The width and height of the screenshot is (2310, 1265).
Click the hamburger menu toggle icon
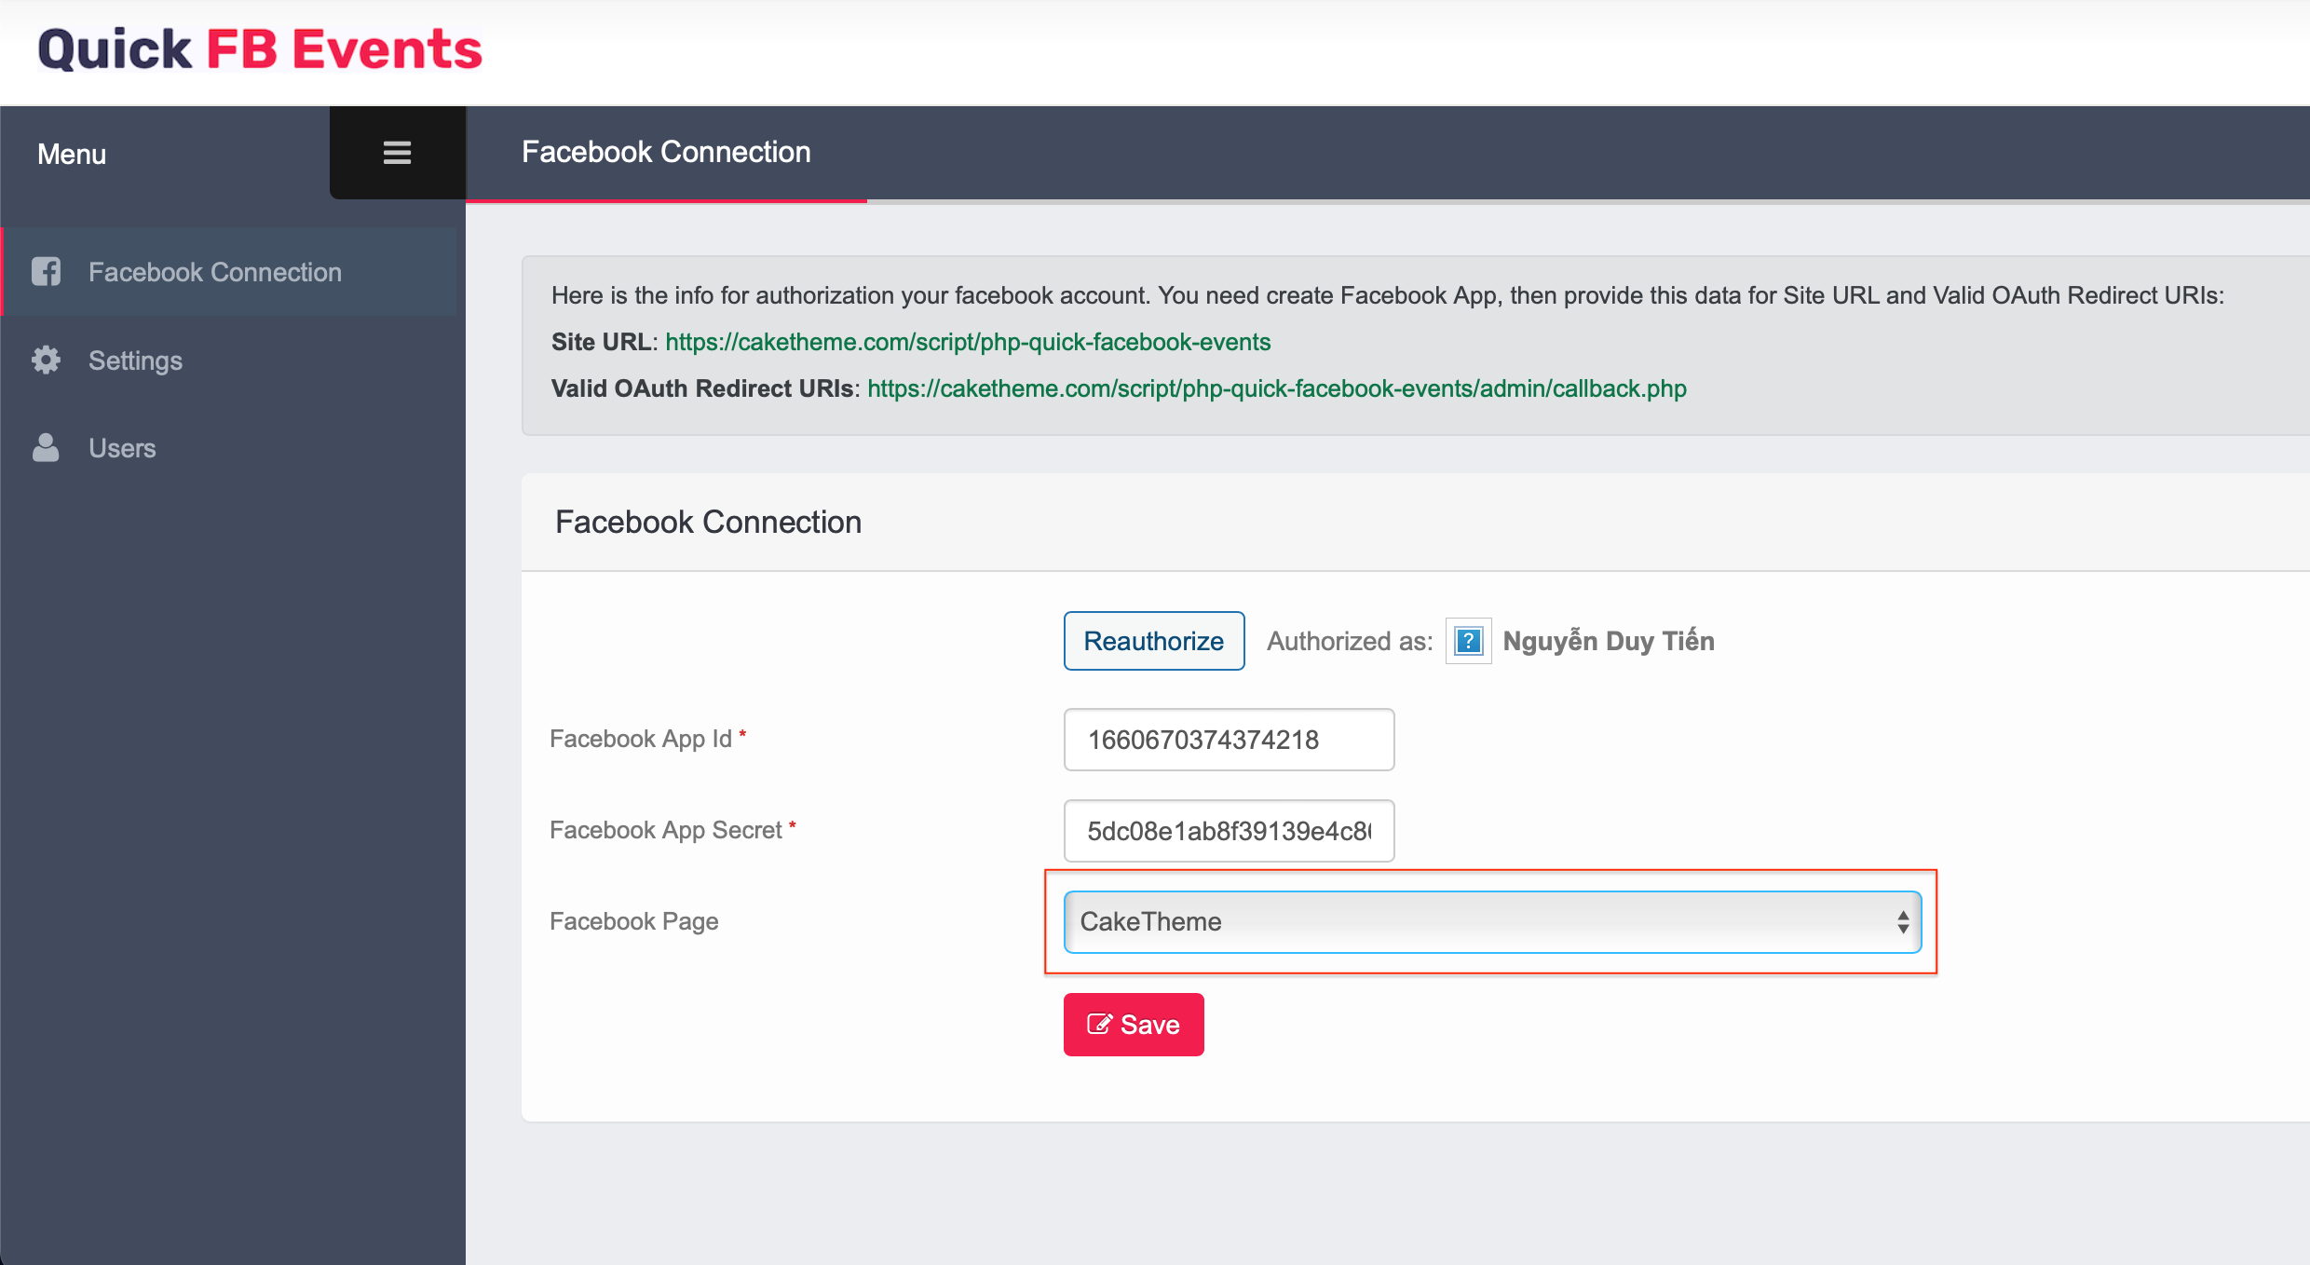point(397,153)
